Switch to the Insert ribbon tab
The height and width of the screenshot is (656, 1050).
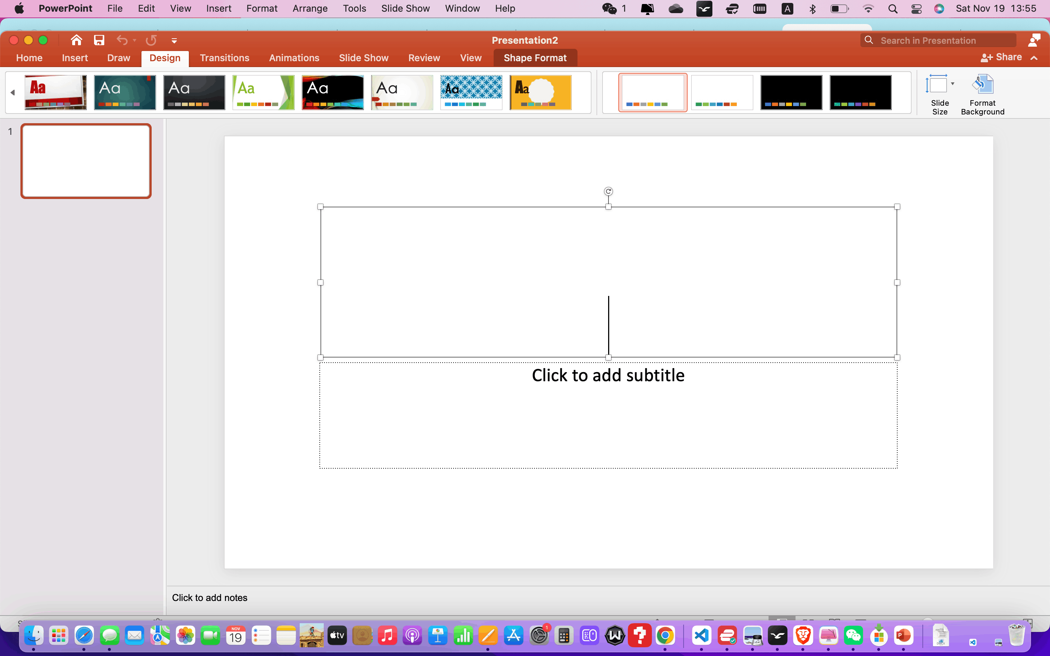[x=75, y=58]
